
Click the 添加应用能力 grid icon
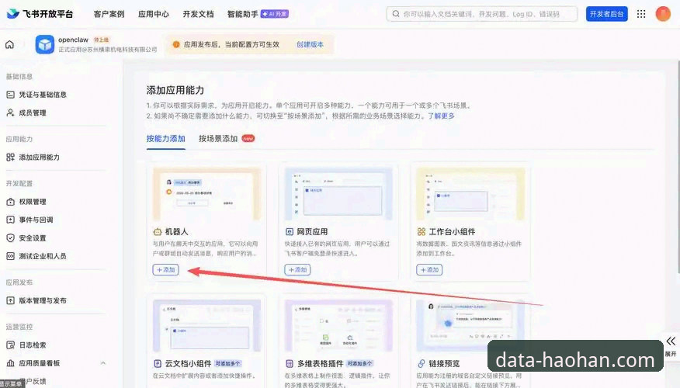tap(10, 157)
